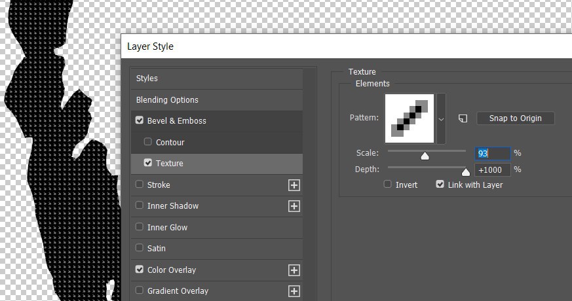Image resolution: width=572 pixels, height=301 pixels.
Task: Click the add-Stroke plus icon
Action: [x=294, y=185]
